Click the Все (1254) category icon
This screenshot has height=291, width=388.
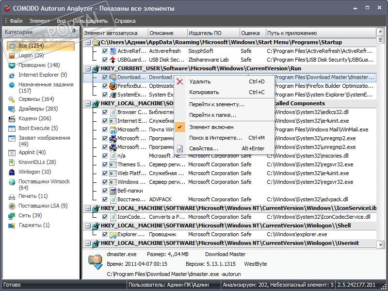tap(12, 46)
